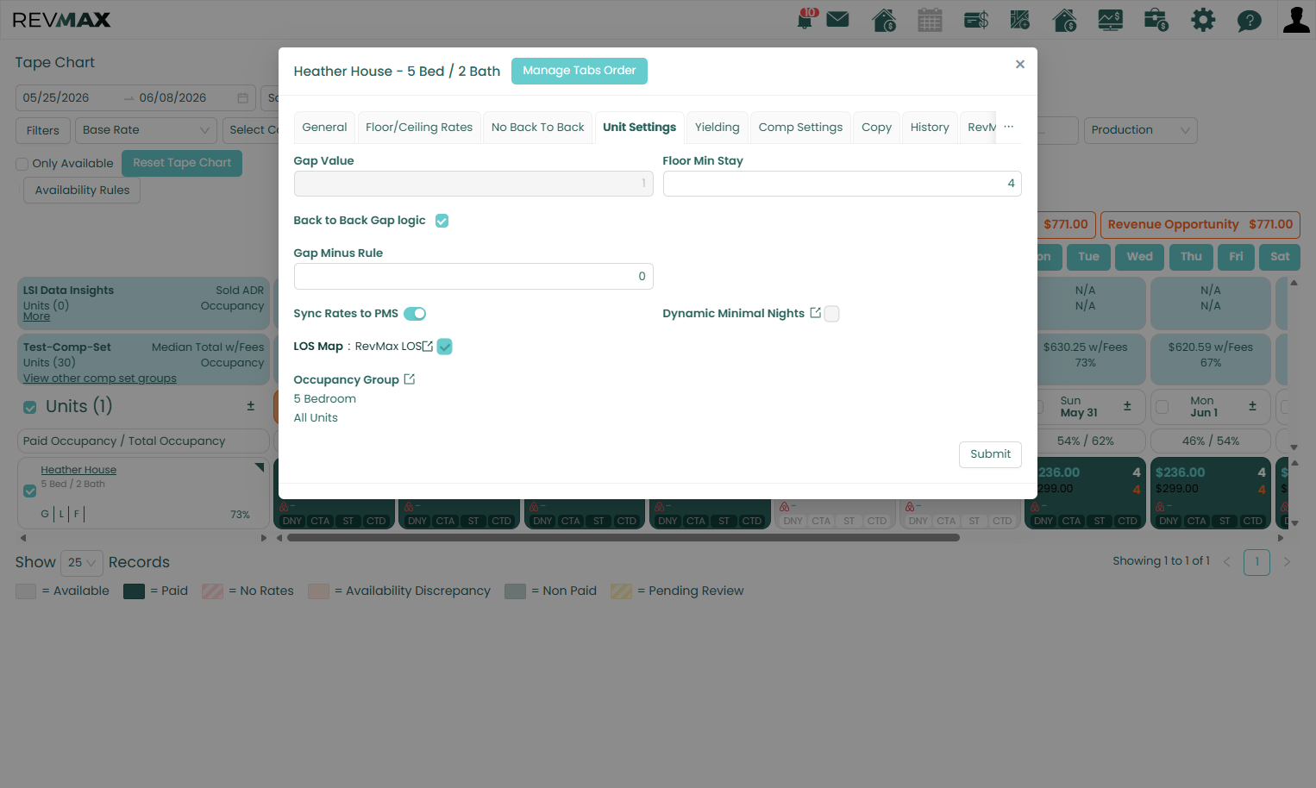Check the Only Available checkbox
This screenshot has height=788, width=1316.
[22, 164]
